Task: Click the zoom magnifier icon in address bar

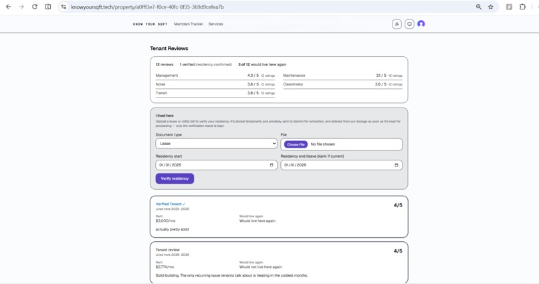Action: 479,7
